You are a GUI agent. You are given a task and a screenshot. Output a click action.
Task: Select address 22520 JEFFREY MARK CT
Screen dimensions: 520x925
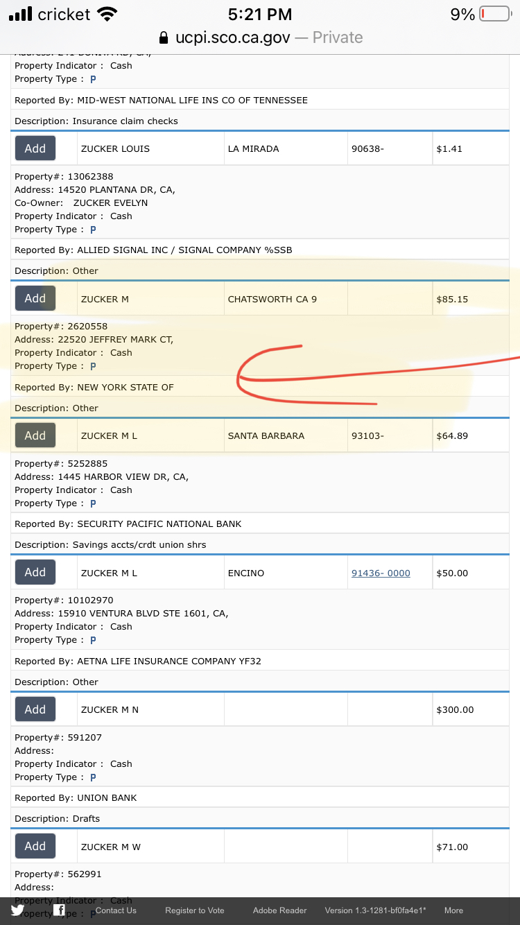tap(94, 340)
